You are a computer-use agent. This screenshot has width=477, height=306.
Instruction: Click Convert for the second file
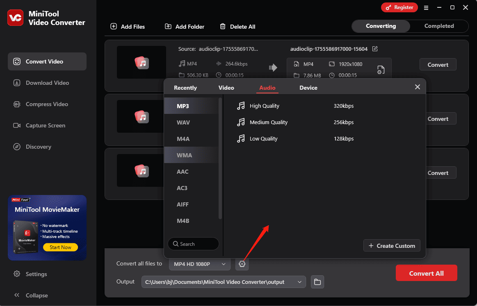(438, 118)
